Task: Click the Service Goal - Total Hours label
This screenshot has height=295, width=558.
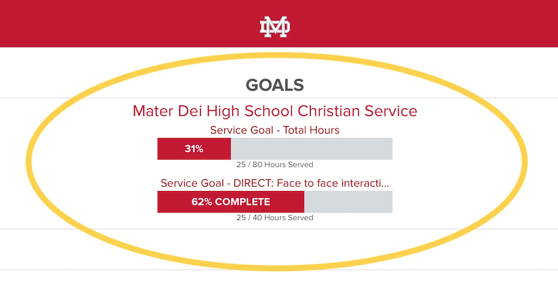Action: pos(275,130)
